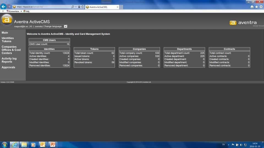Click the aventra brand logo at right
This screenshot has width=264, height=148.
243,23
